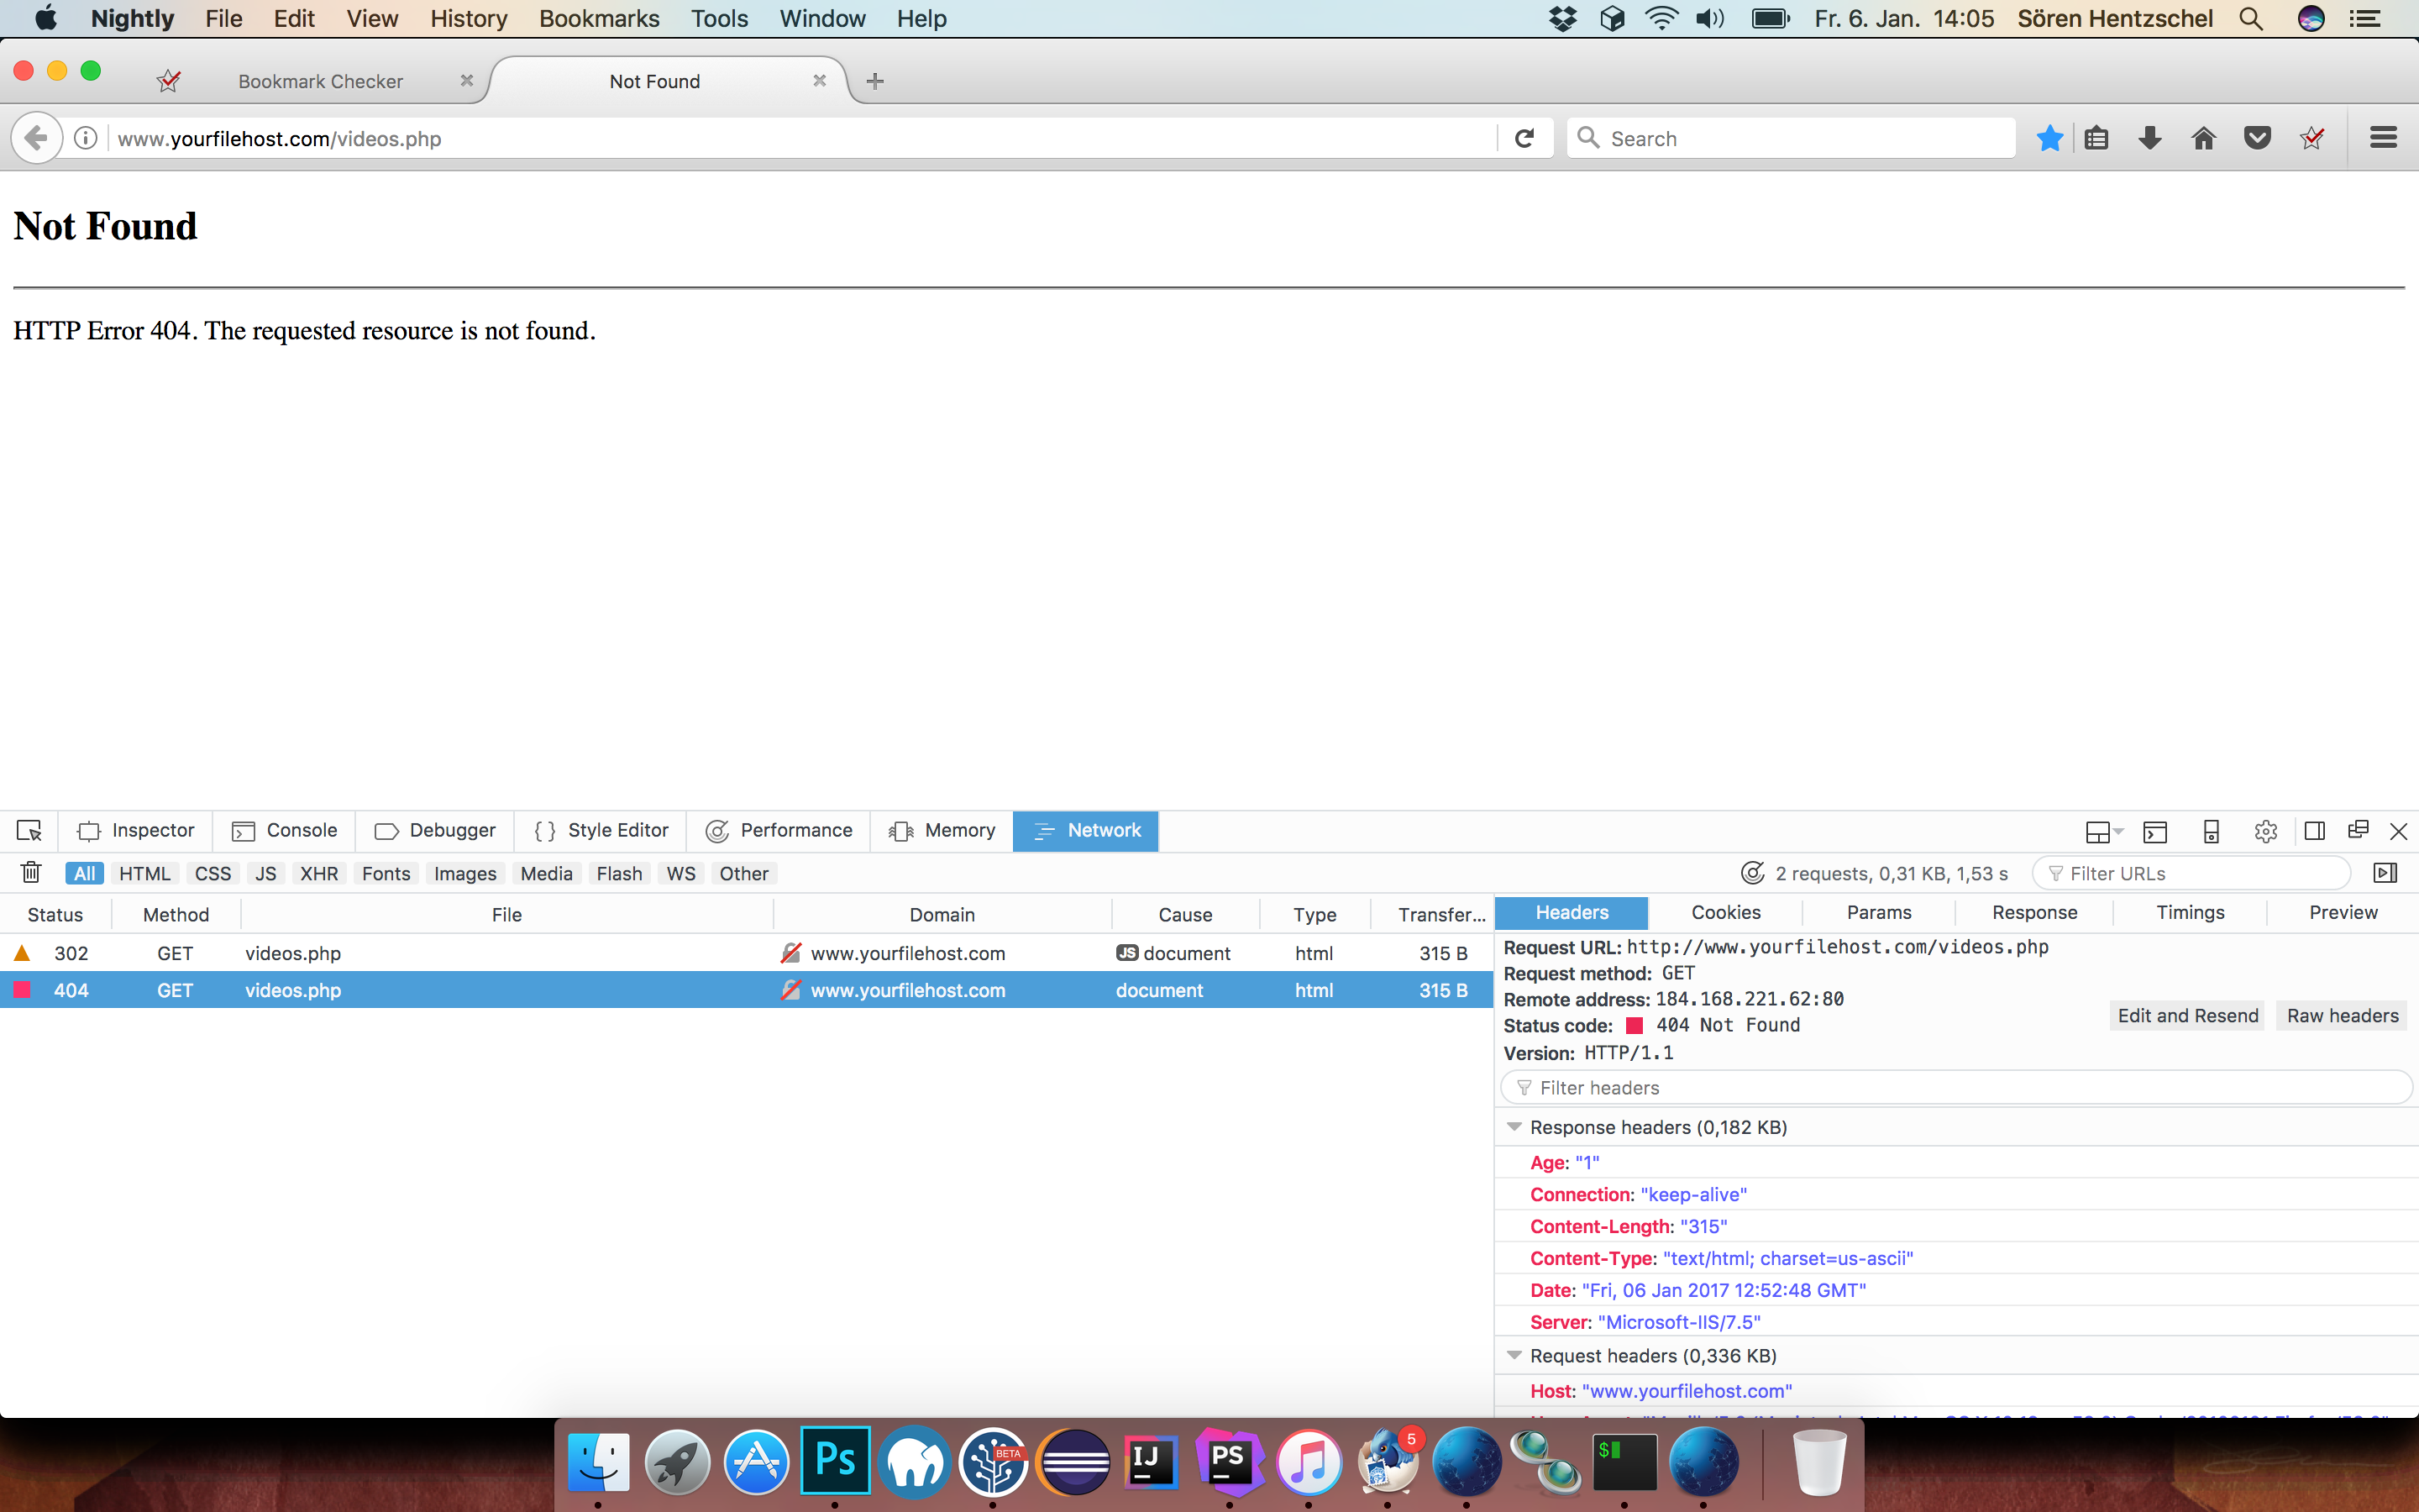Clear the network requests with trash icon
This screenshot has height=1512, width=2419.
[31, 873]
